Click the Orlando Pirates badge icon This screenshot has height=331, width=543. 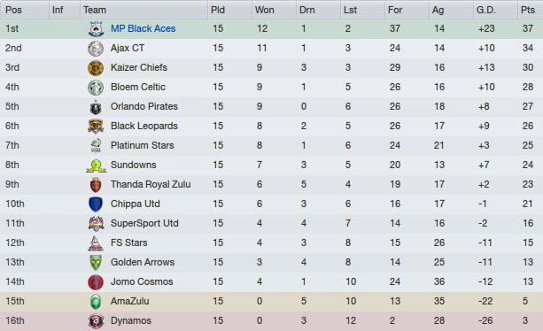click(96, 107)
